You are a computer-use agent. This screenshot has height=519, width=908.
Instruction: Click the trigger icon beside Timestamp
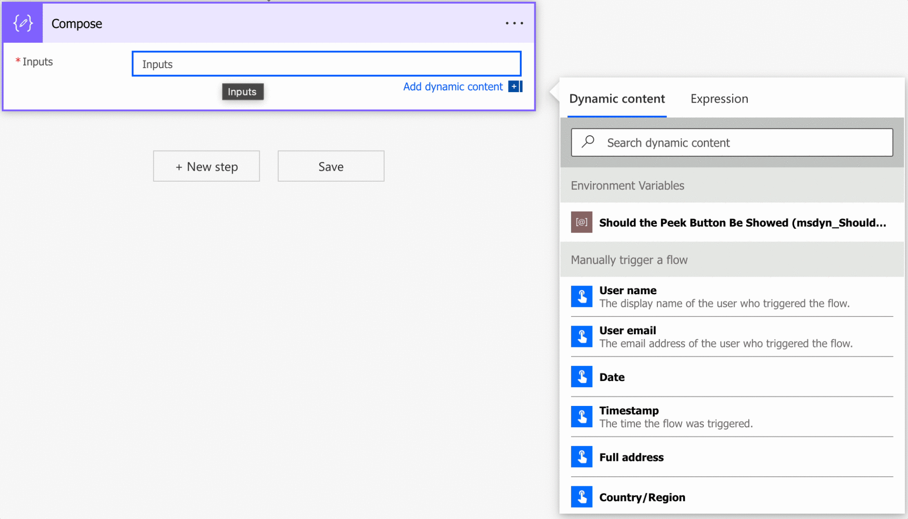pos(582,416)
